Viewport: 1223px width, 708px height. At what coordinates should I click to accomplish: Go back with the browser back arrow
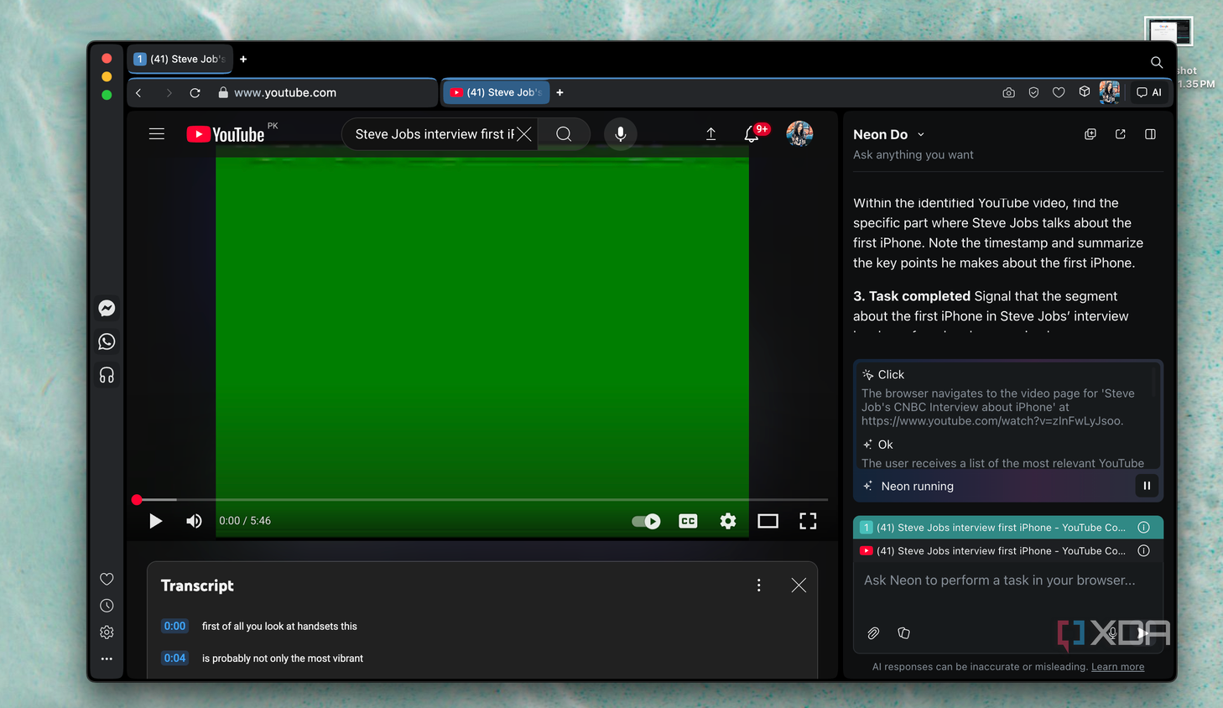(139, 93)
